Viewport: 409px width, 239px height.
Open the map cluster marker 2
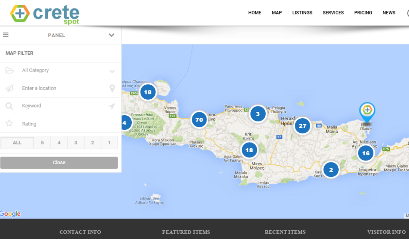pyautogui.click(x=331, y=170)
